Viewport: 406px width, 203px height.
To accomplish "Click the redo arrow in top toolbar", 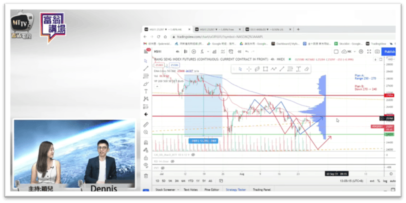I will [x=253, y=51].
